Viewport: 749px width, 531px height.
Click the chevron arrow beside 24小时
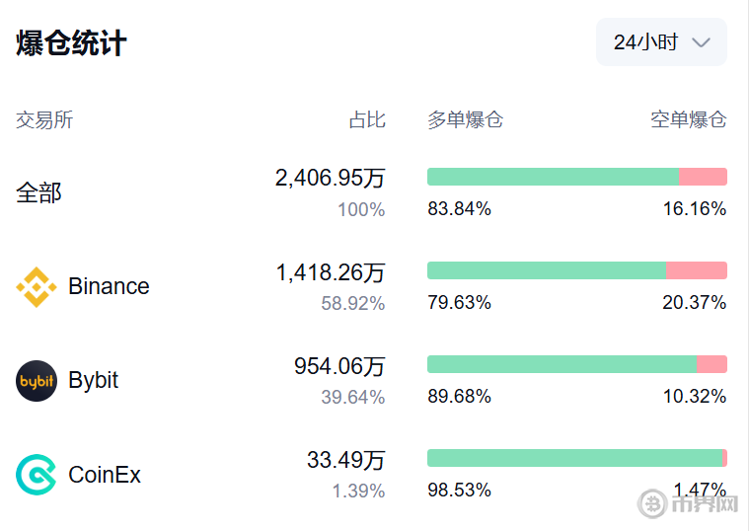click(x=702, y=42)
